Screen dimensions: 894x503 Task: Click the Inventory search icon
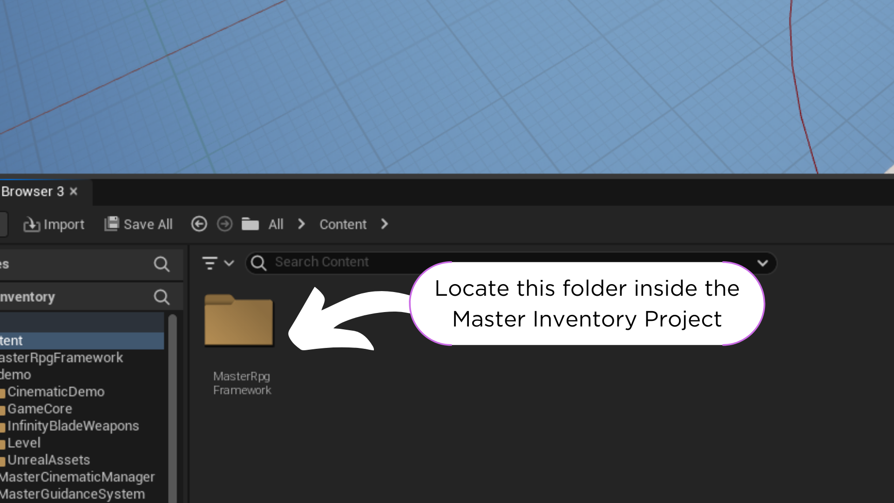pyautogui.click(x=162, y=297)
